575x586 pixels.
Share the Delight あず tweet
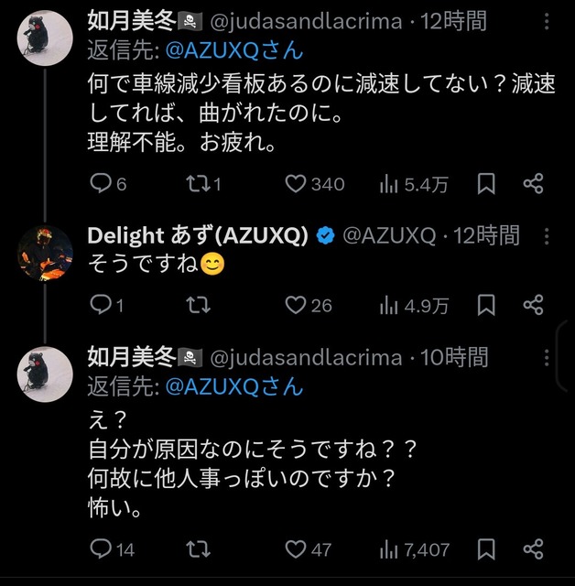[533, 305]
